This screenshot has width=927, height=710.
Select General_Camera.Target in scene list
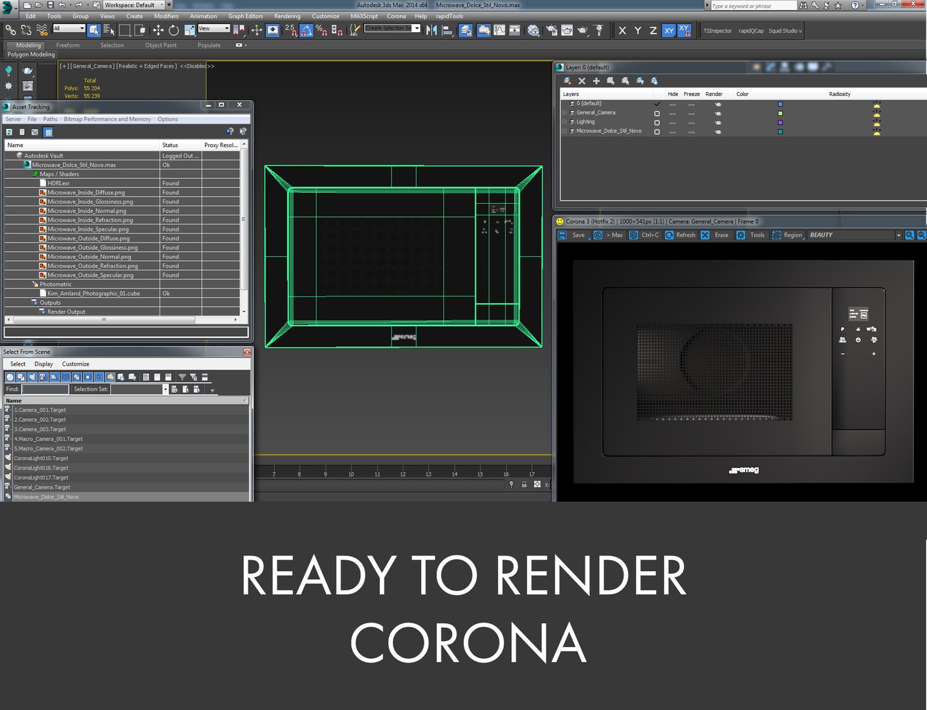(126, 487)
